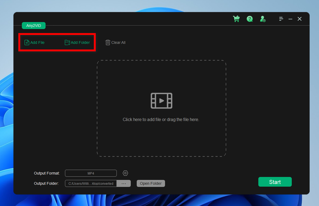This screenshot has width=319, height=206.
Task: Click the film reel icon in drop area
Action: [x=161, y=101]
